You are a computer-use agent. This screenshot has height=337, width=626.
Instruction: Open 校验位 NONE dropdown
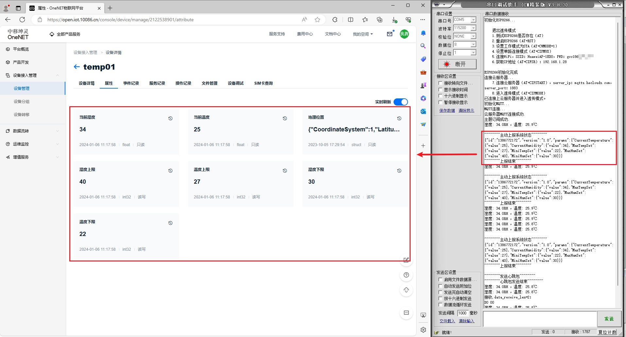[473, 36]
